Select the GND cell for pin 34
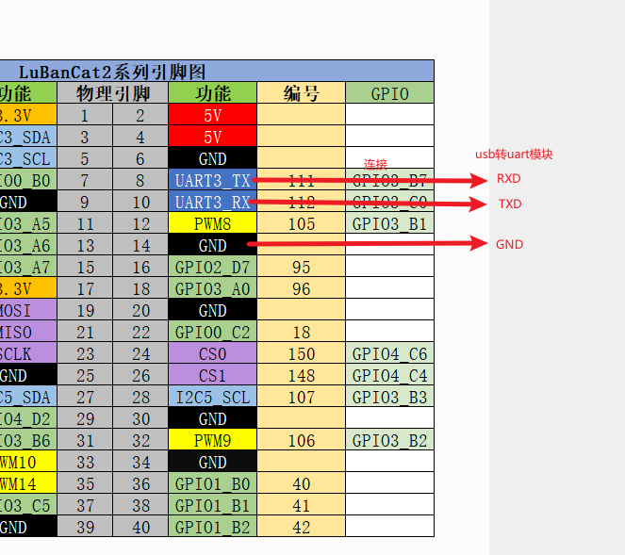Screen dimensions: 625x555 coord(212,462)
